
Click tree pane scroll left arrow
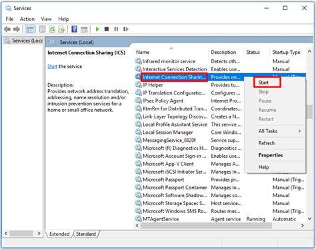pyautogui.click(x=6, y=233)
